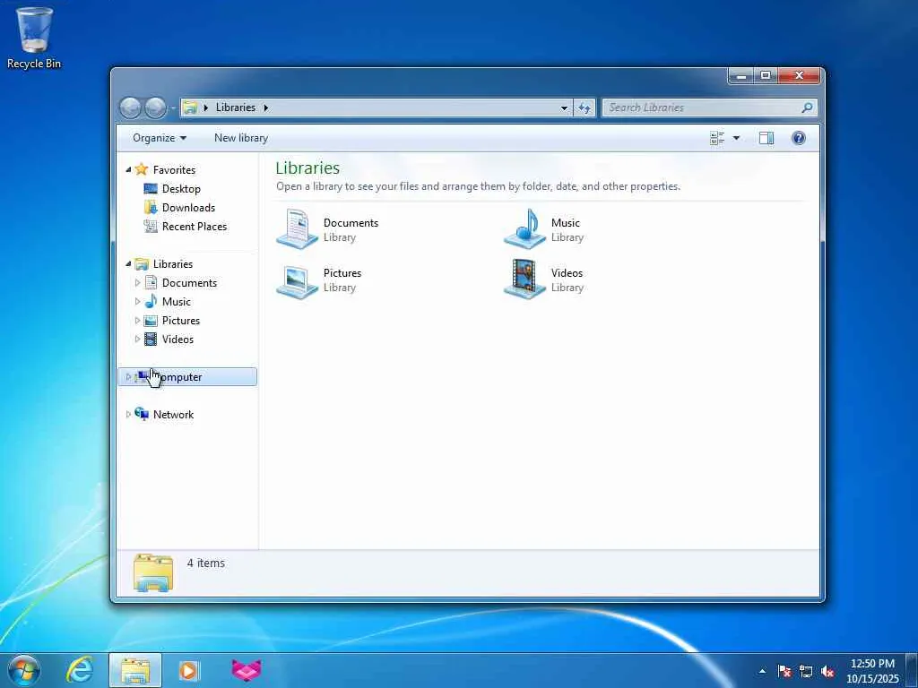Collapse the Favorites tree group
Image resolution: width=918 pixels, height=688 pixels.
[128, 169]
